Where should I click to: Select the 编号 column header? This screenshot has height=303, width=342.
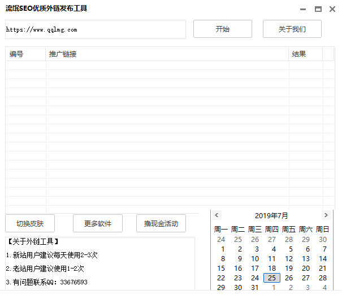pos(26,54)
